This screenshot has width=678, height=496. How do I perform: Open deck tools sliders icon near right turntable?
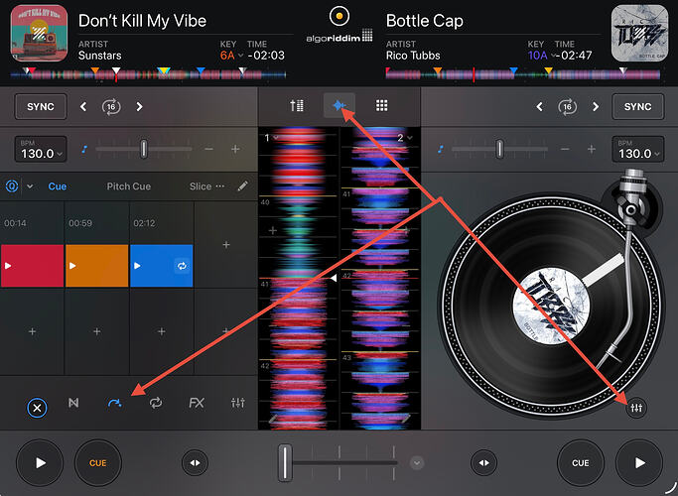point(636,408)
